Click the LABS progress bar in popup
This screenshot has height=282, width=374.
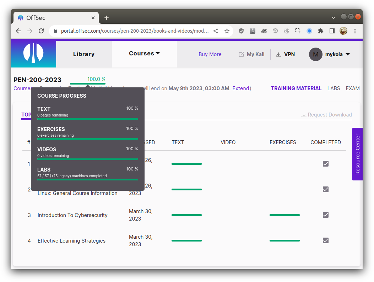[x=87, y=179]
